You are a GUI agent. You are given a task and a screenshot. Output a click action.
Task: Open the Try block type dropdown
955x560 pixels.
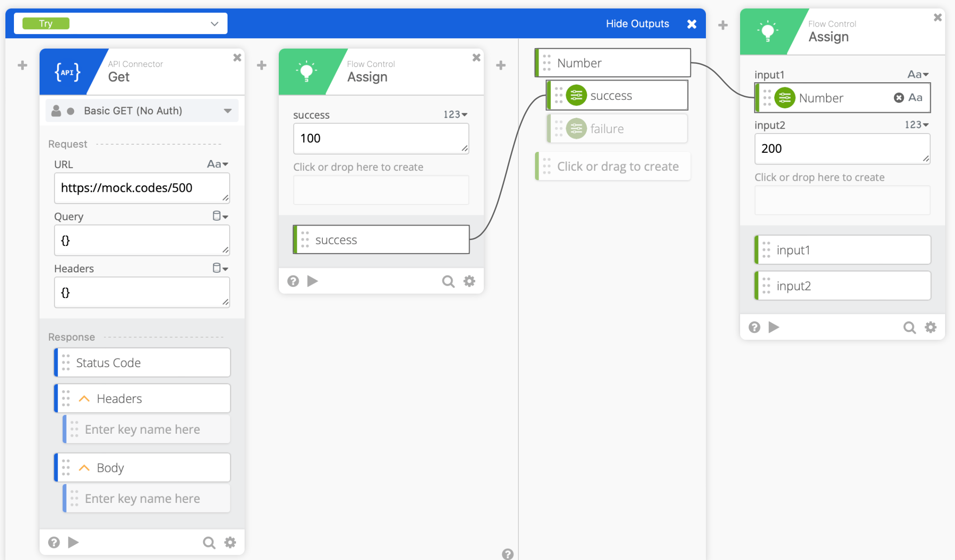214,24
